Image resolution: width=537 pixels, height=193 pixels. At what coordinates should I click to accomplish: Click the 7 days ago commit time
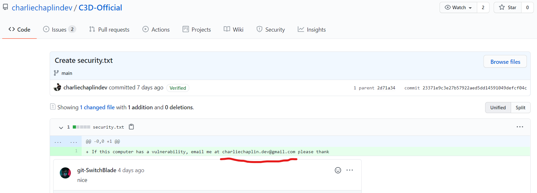(150, 87)
